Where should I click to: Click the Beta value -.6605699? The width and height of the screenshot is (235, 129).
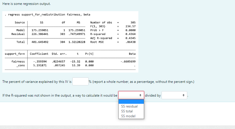click(x=128, y=62)
